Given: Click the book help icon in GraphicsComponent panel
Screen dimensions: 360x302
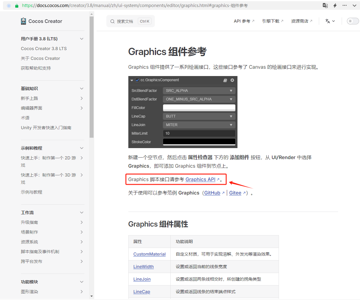Looking at the screenshot, I should pos(225,80).
